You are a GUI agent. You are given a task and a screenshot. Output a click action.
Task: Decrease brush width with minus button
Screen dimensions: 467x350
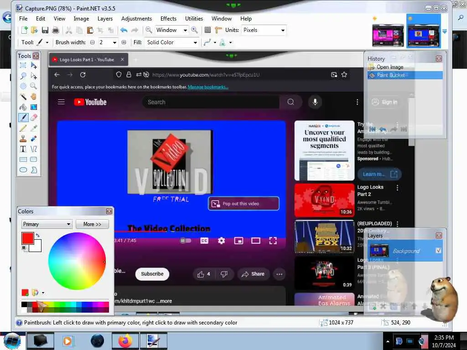[92, 42]
